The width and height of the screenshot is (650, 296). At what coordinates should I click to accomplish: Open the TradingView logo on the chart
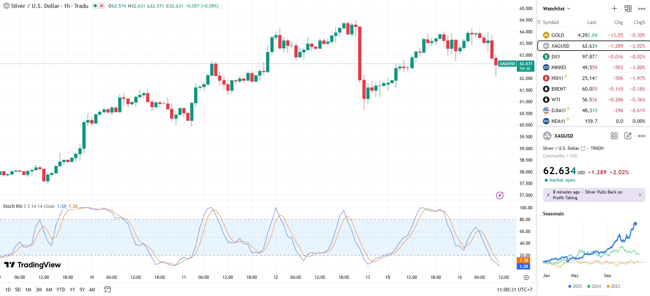click(x=33, y=265)
